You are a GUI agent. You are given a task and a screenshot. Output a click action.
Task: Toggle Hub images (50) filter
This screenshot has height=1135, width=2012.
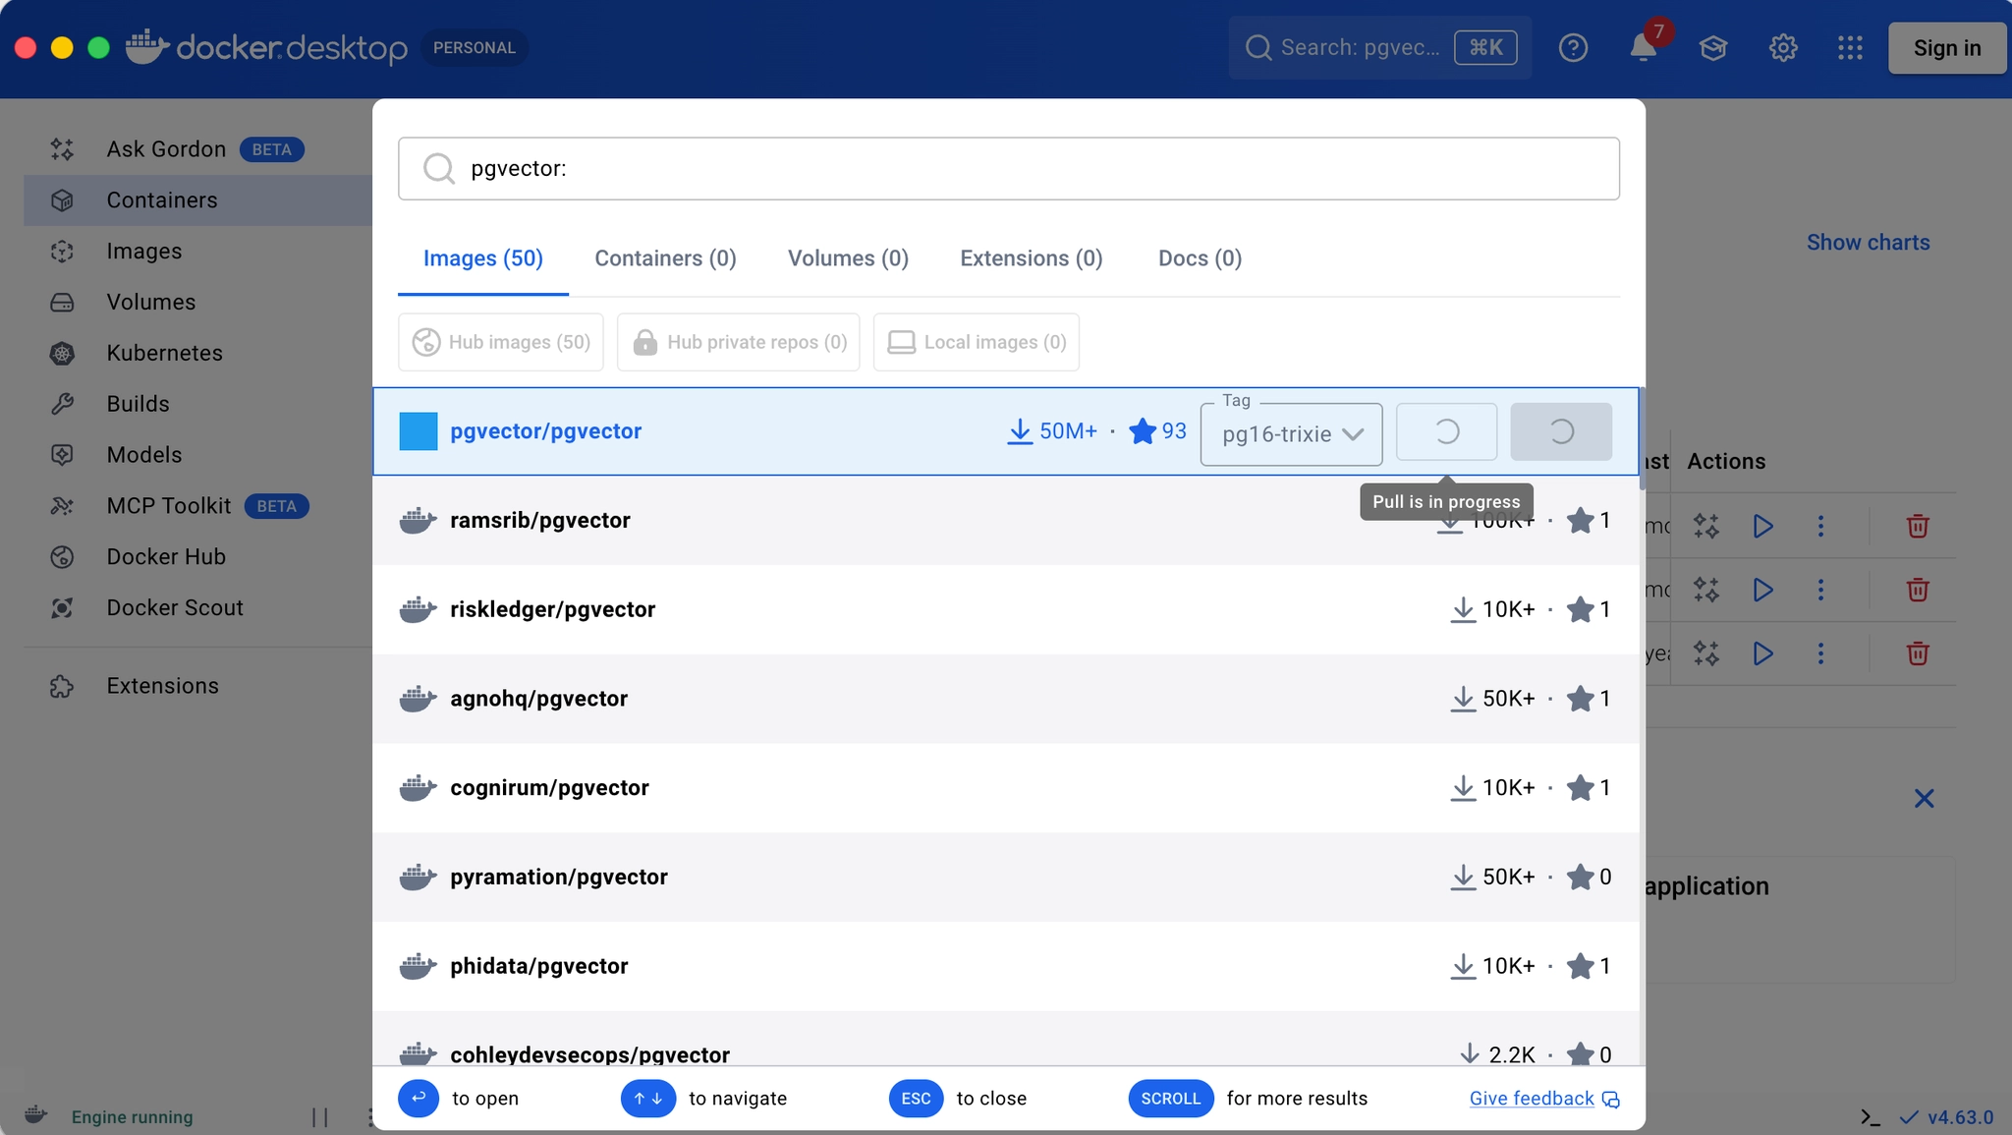501,342
